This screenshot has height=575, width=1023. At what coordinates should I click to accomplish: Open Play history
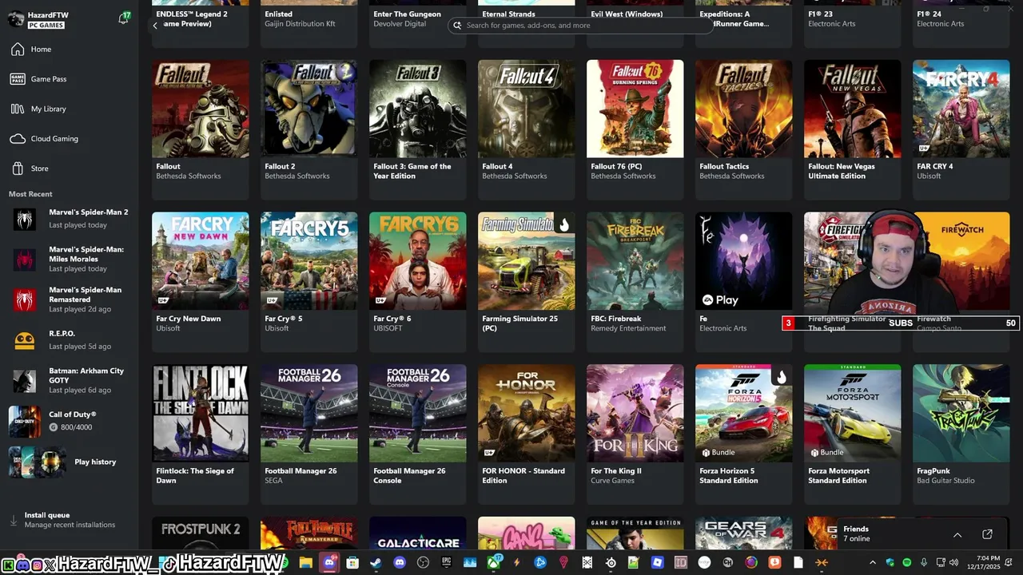[x=69, y=462]
